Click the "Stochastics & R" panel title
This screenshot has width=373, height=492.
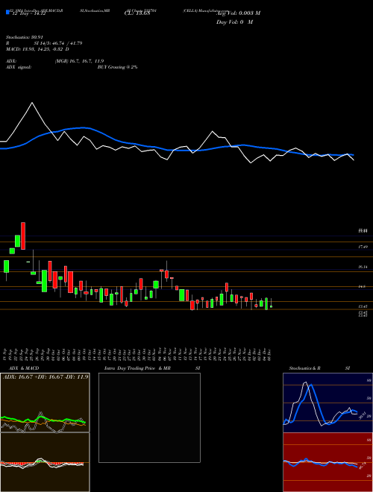point(305,368)
